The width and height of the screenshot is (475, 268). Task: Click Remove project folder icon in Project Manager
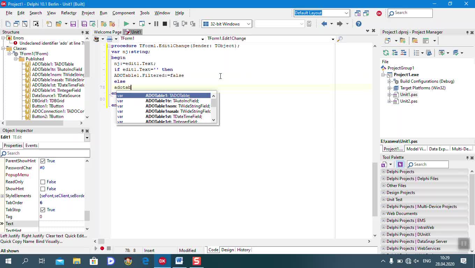pyautogui.click(x=415, y=40)
